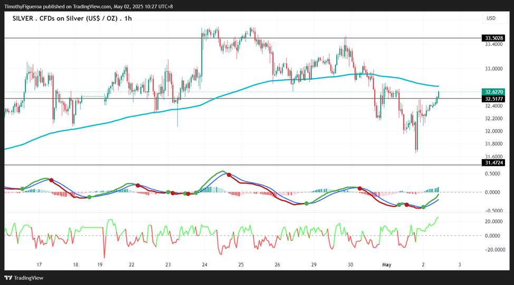The height and width of the screenshot is (285, 514).
Task: Click the 31.6000 price scale value
Action: [493, 156]
